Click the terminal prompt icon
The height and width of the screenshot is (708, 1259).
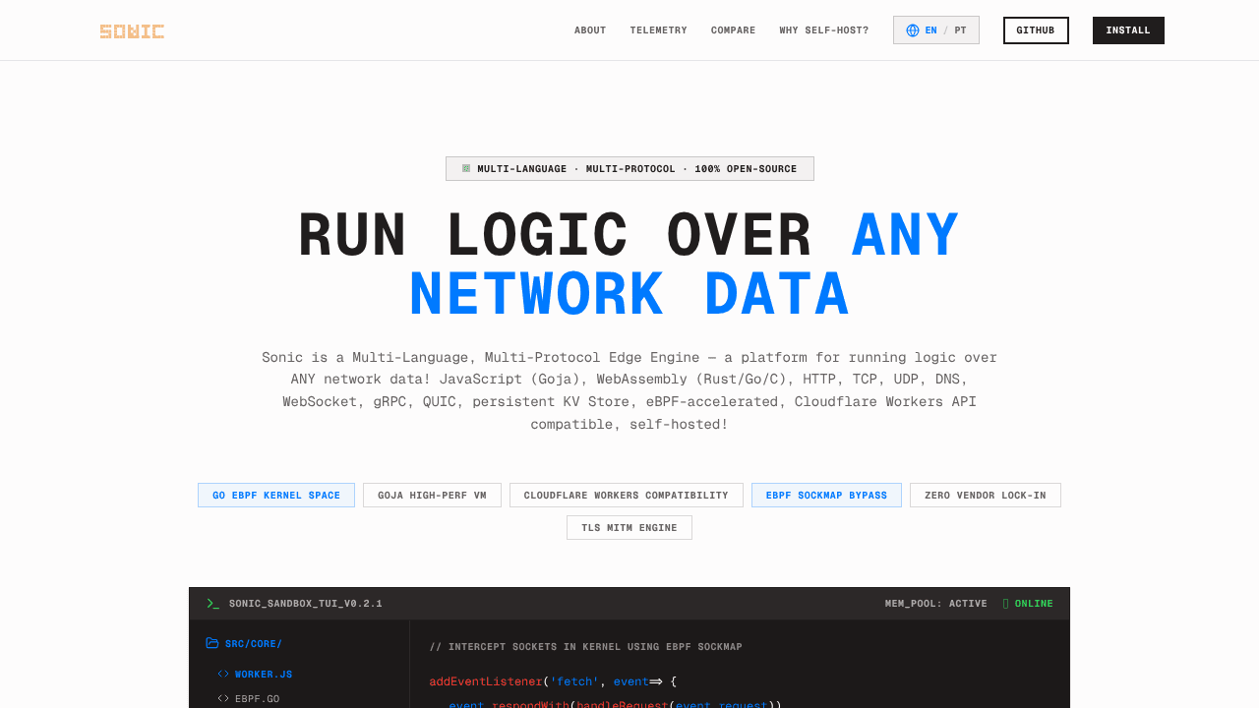point(212,604)
